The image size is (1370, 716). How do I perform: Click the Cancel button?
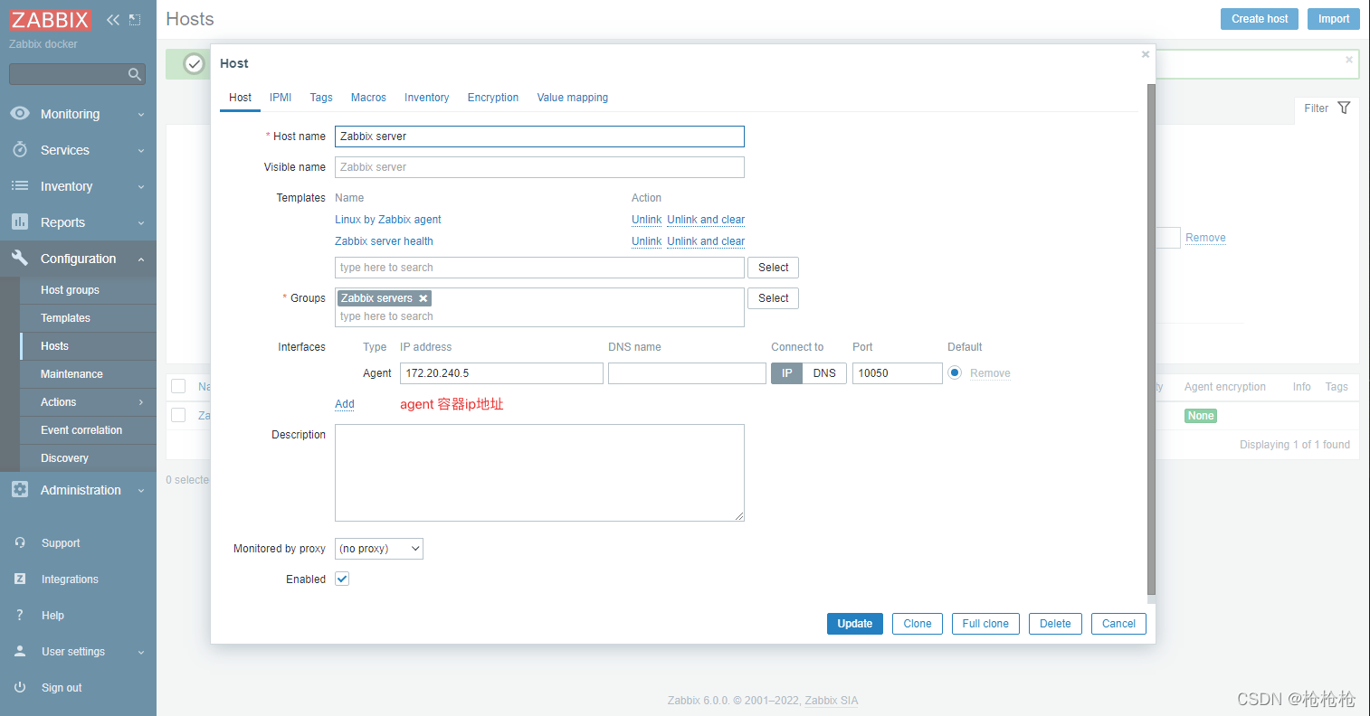pos(1118,624)
